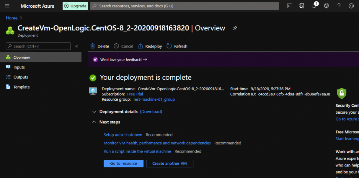Collapse the Next steps section
359x178 pixels.
coord(94,122)
